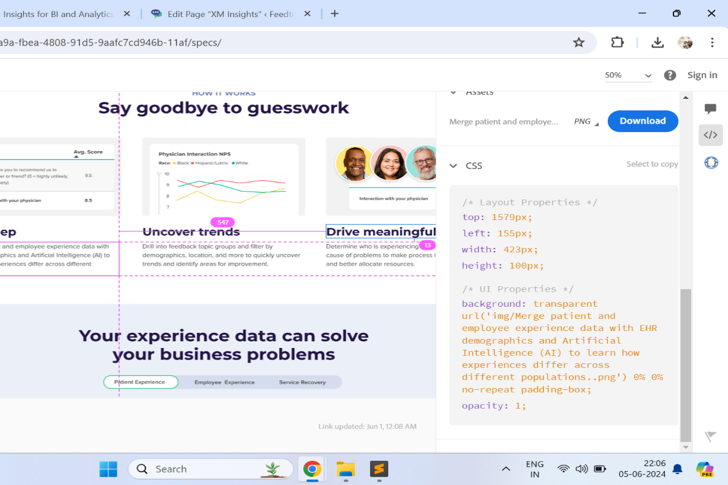This screenshot has height=485, width=728.
Task: Open notifications bell in system tray
Action: coord(678,469)
